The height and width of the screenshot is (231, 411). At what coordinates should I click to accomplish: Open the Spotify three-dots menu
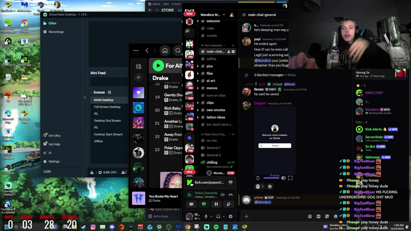(136, 51)
